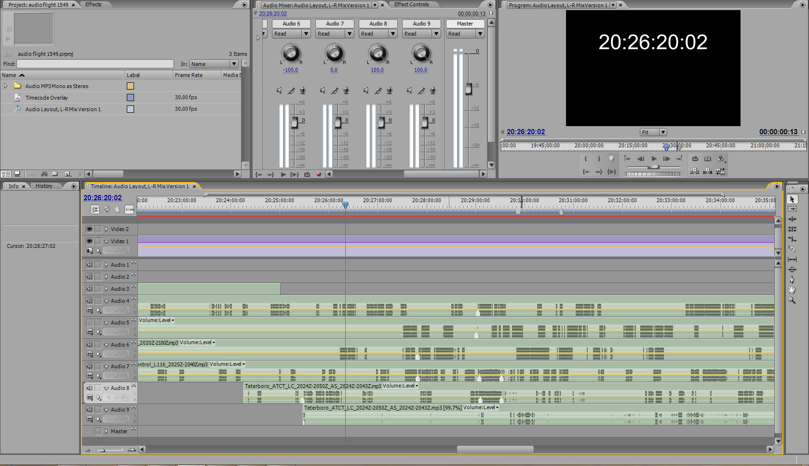The height and width of the screenshot is (466, 809).
Task: Set Out point in Program monitor
Action: click(599, 159)
